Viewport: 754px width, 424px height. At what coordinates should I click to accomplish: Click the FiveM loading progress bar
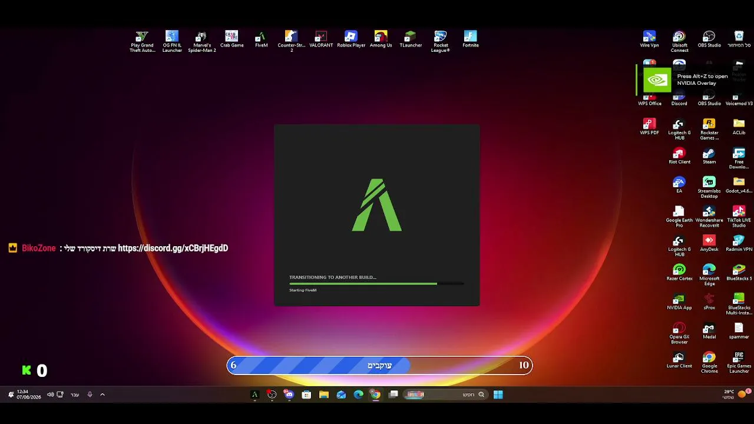(376, 284)
